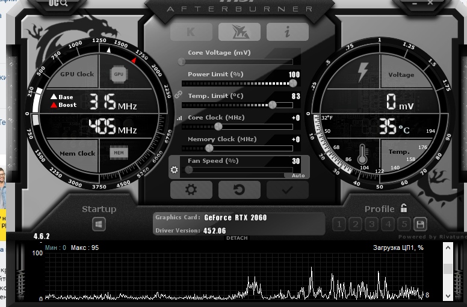Image resolution: width=467 pixels, height=307 pixels.
Task: Click the Memory Clock +0 value
Action: coord(295,139)
